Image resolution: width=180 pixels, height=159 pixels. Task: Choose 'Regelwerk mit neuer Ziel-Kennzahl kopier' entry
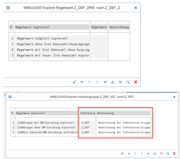click(52, 55)
